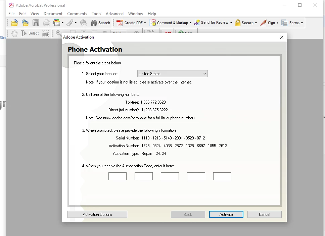The width and height of the screenshot is (325, 236).
Task: Click the Email globe envelope icon
Action: point(84,23)
